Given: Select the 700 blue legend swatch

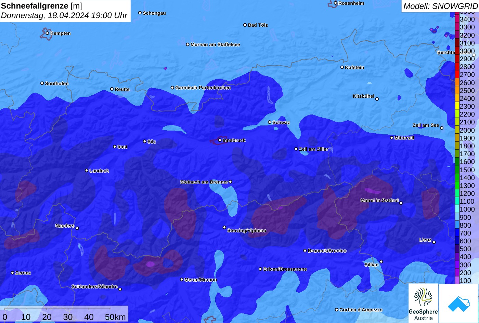Looking at the screenshot, I should pyautogui.click(x=457, y=233).
